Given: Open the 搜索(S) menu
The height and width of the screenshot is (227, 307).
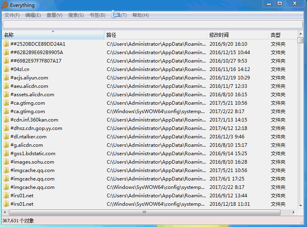Looking at the screenshot, I should click(x=76, y=15).
